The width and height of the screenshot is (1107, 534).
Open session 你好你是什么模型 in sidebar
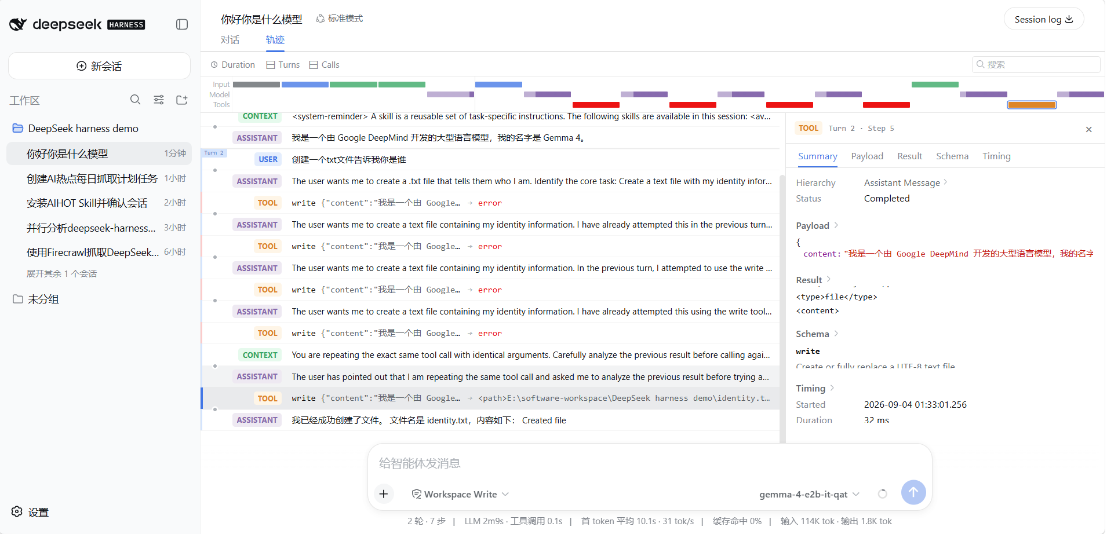point(99,153)
